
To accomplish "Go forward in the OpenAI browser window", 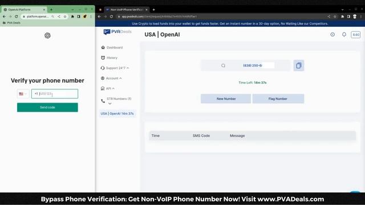I will click(x=10, y=17).
